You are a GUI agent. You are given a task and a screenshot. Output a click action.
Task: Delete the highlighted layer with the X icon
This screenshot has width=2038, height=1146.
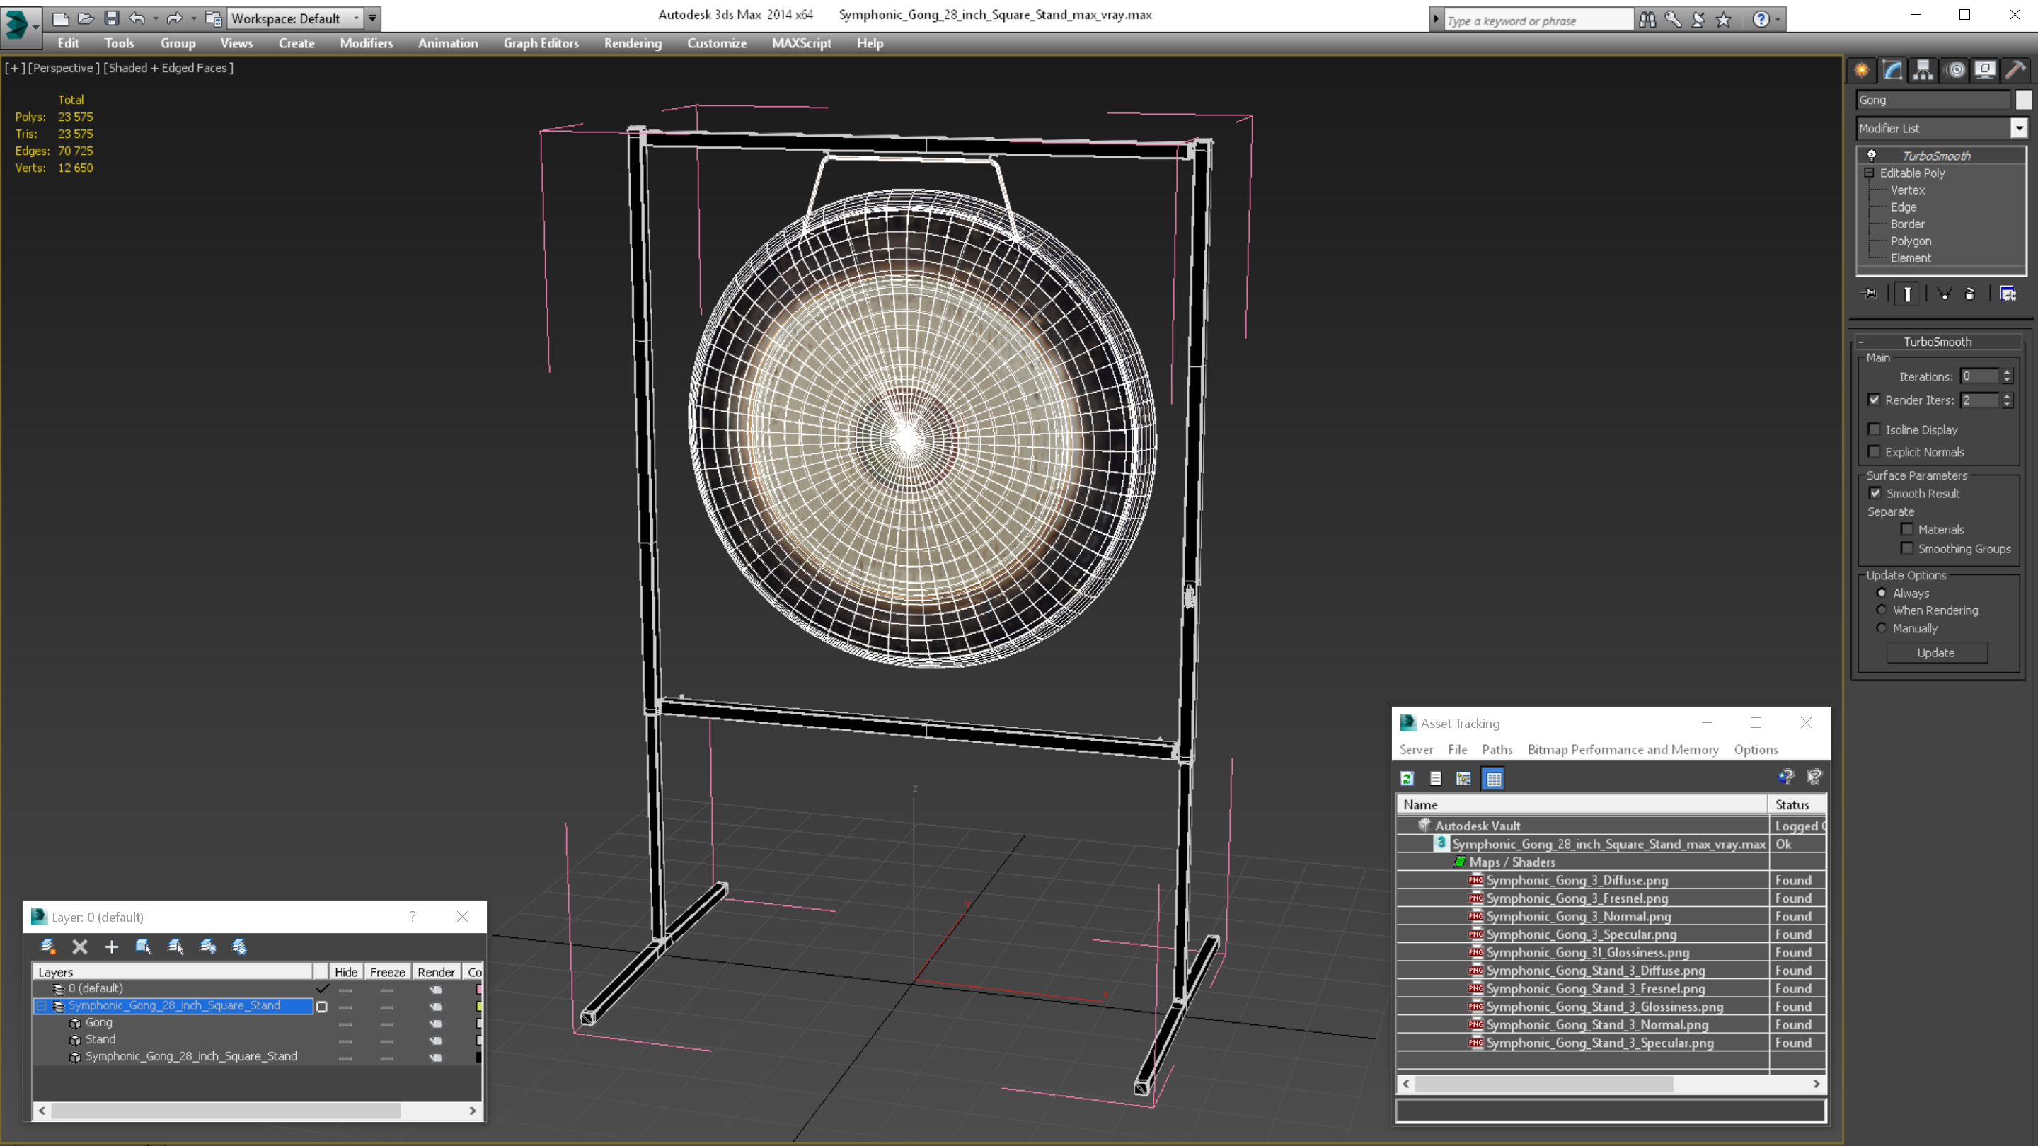(80, 946)
